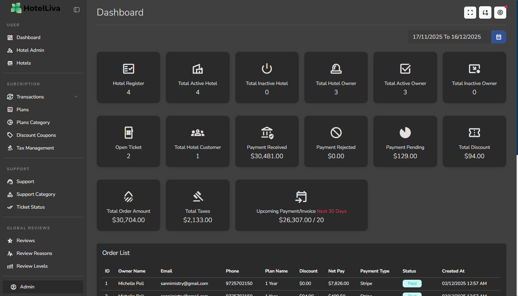Open Hotel Admin in the sidebar
The image size is (518, 296).
click(30, 50)
